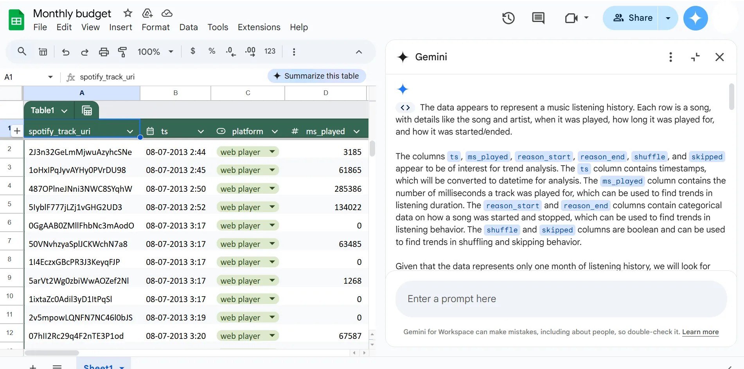Expand the Table1 name dropdown
This screenshot has width=744, height=369.
pyautogui.click(x=65, y=111)
